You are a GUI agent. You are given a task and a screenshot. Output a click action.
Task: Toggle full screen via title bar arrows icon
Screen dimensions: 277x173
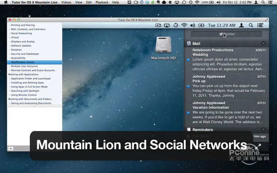pyautogui.click(x=266, y=20)
